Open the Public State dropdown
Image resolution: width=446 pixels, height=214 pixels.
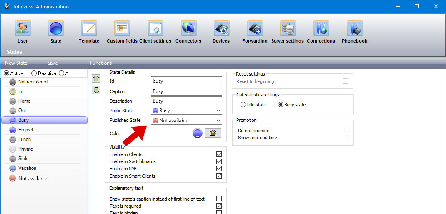point(186,111)
